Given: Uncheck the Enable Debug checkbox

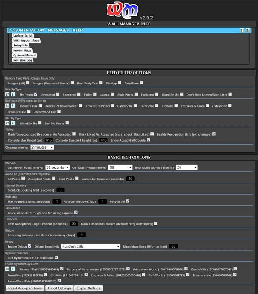Looking at the screenshot, I should 30,246.
